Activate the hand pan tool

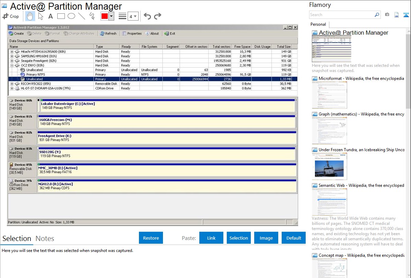(30, 16)
